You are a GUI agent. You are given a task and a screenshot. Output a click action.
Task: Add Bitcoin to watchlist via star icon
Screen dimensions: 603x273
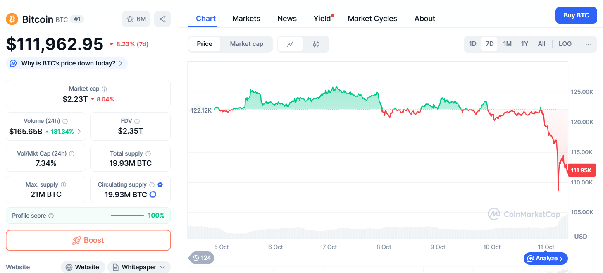(136, 19)
